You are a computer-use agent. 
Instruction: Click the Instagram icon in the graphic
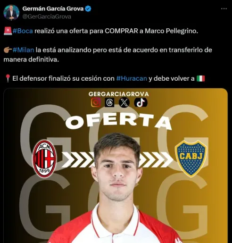[x=96, y=102]
